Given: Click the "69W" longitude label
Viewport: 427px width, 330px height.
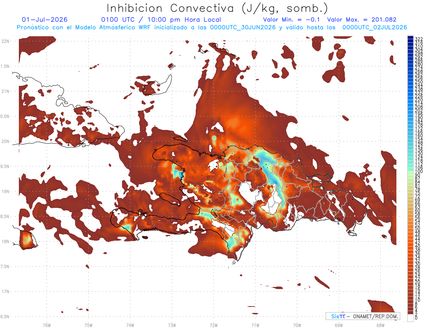Looking at the screenshot, I should 339,325.
